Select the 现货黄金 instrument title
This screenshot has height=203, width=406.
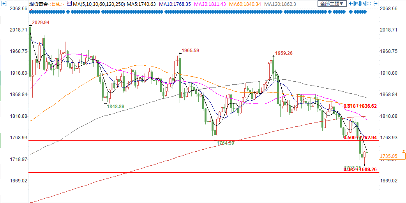click(x=38, y=4)
